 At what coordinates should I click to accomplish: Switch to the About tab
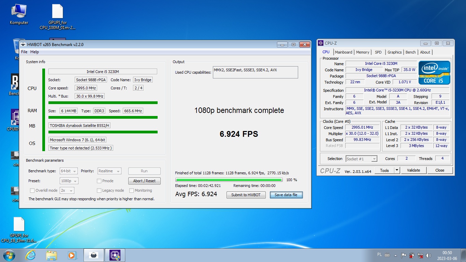425,52
